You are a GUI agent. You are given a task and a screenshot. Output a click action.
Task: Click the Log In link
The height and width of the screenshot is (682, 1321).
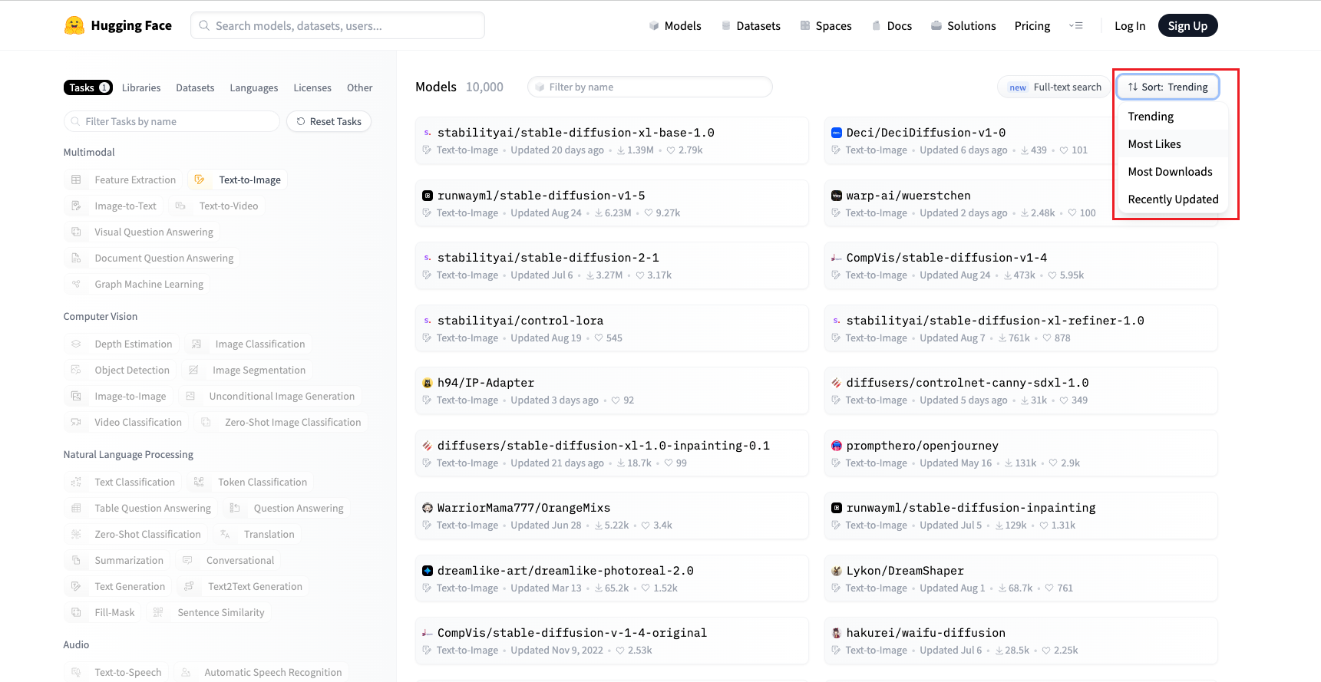coord(1130,25)
